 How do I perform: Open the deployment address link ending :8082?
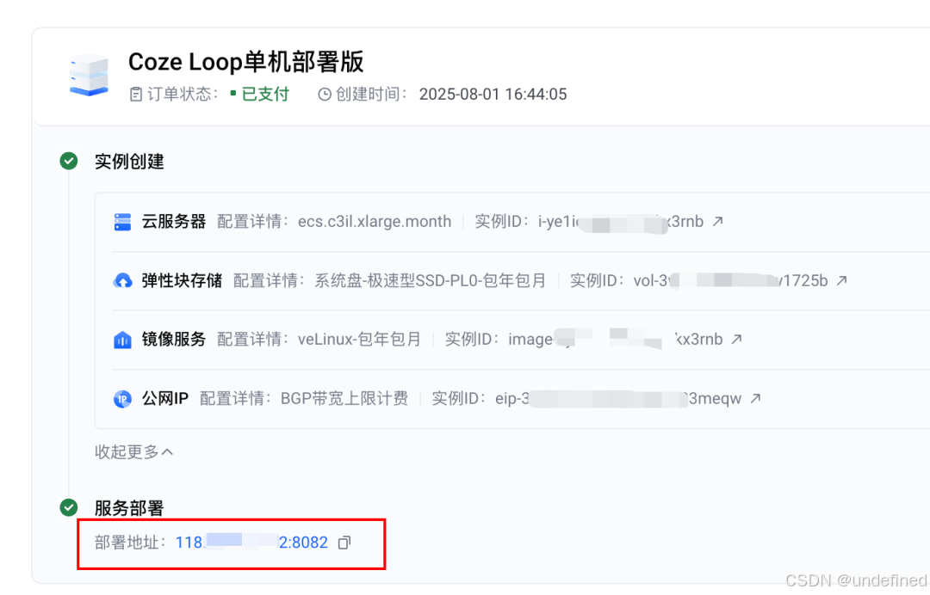(251, 543)
